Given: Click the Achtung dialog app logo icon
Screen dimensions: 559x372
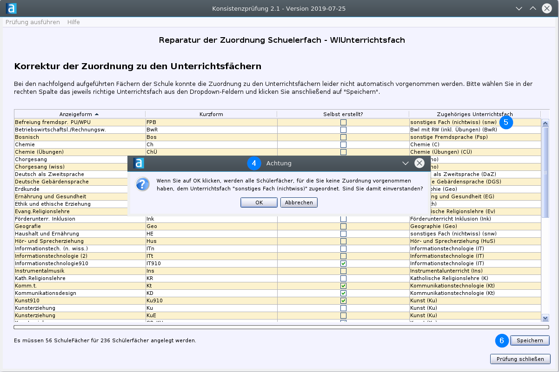Looking at the screenshot, I should point(138,163).
